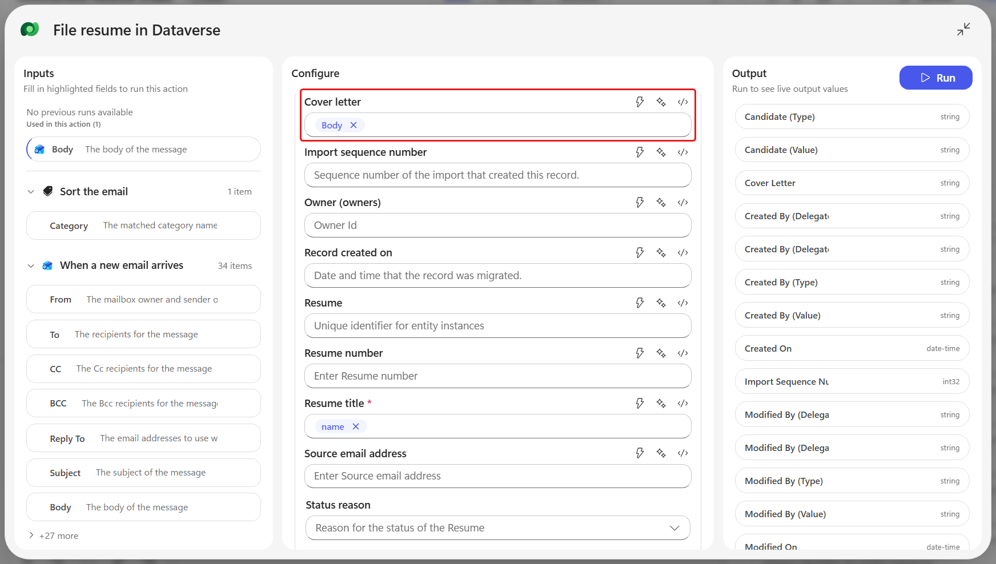This screenshot has height=564, width=996.
Task: Click code icon for Source email address
Action: point(682,453)
